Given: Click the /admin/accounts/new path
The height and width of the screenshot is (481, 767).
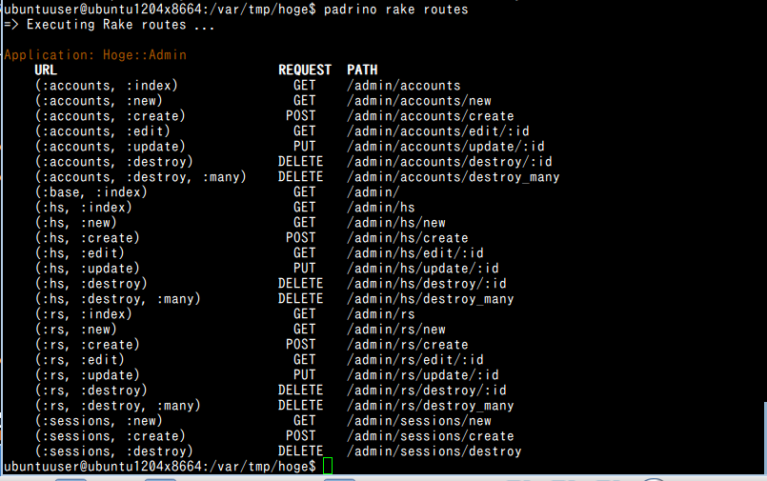Looking at the screenshot, I should tap(419, 100).
